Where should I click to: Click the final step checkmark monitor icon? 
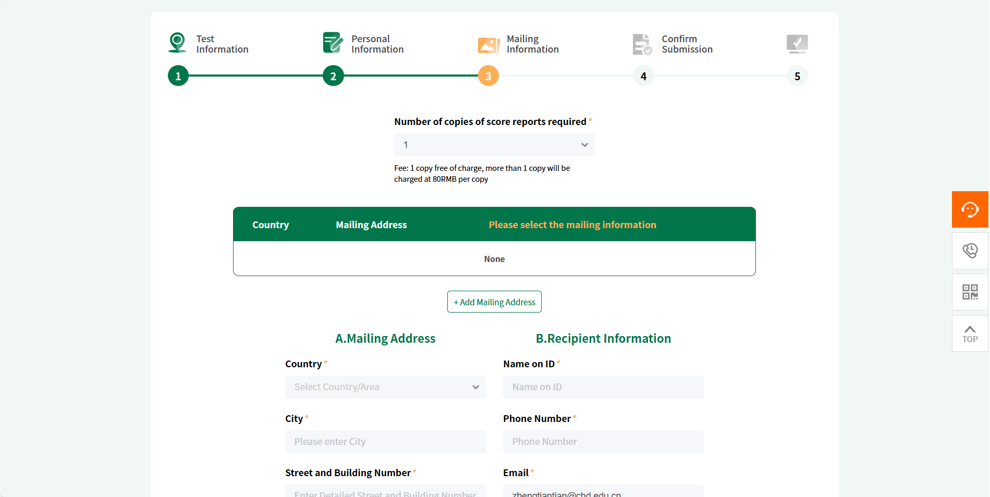797,44
